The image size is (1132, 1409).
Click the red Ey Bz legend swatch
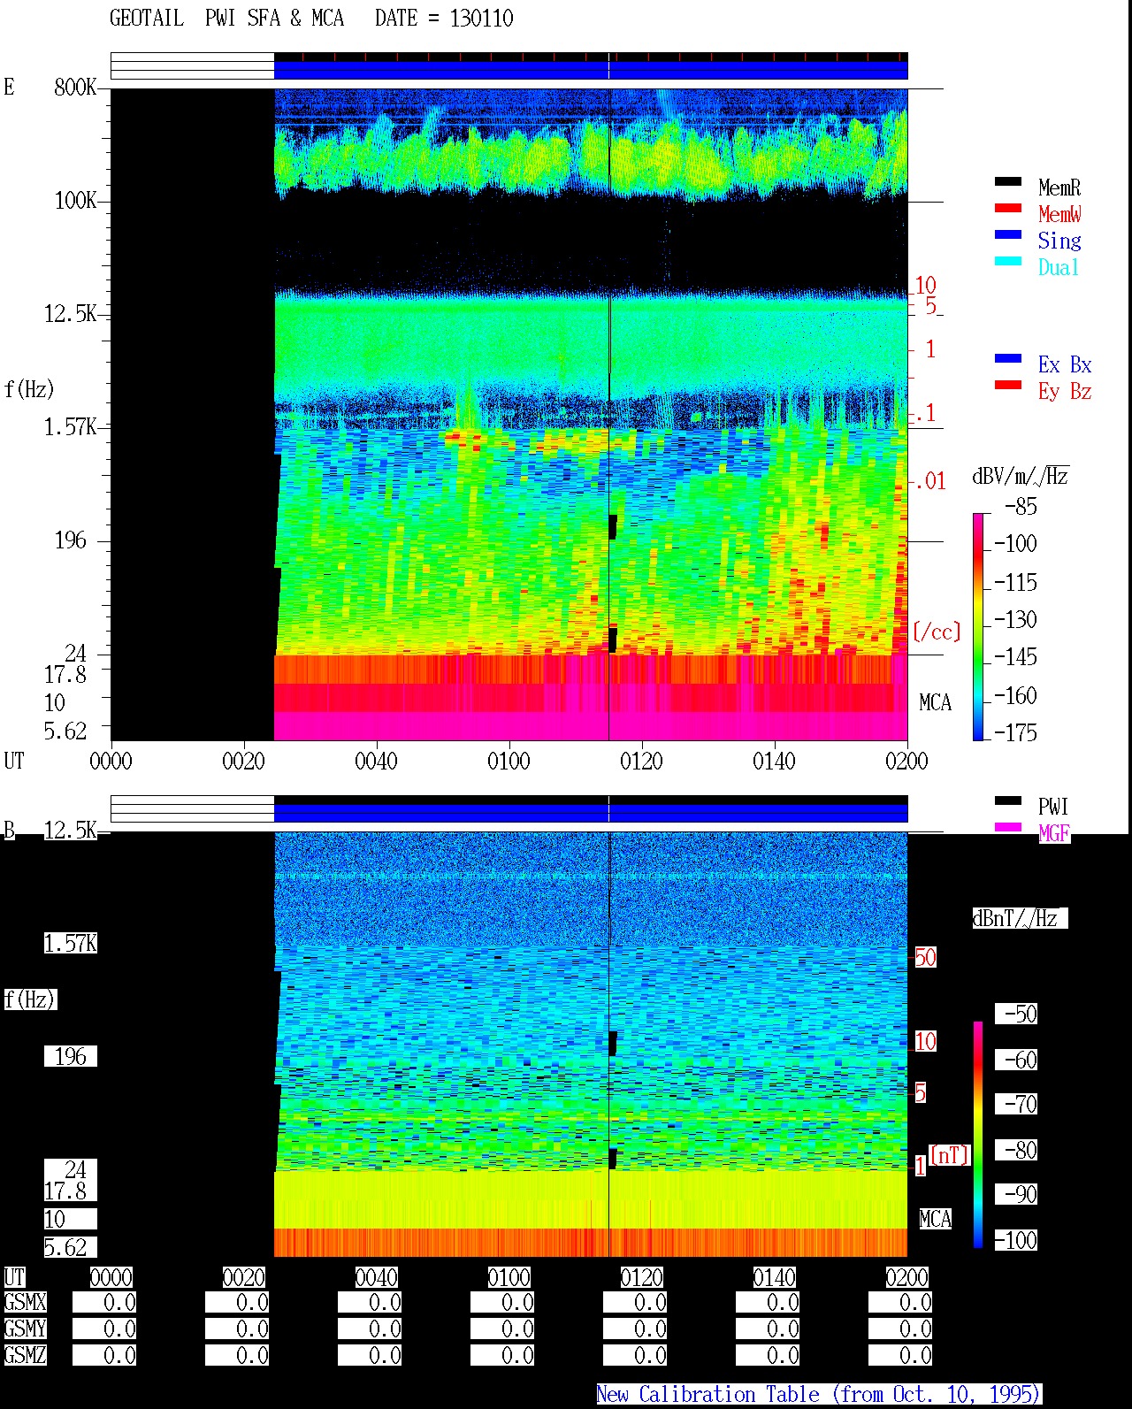pyautogui.click(x=1008, y=385)
